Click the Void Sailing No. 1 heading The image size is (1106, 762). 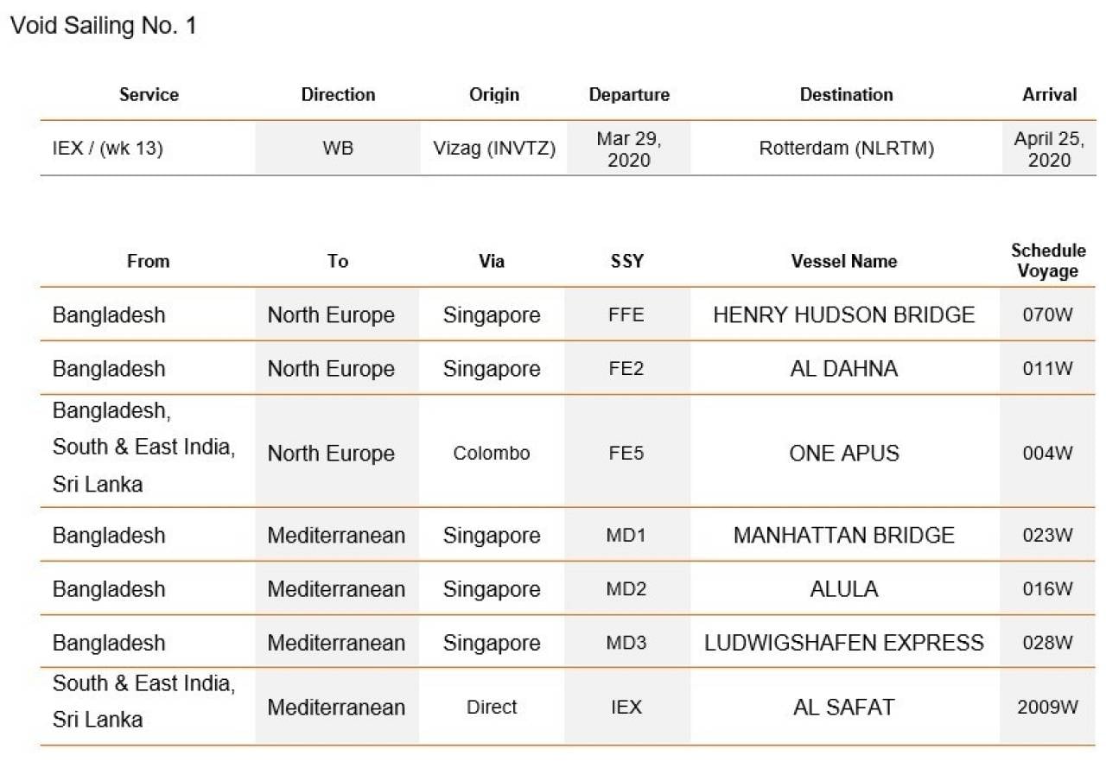pos(103,27)
